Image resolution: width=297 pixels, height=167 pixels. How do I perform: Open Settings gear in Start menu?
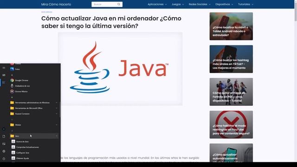(4, 151)
